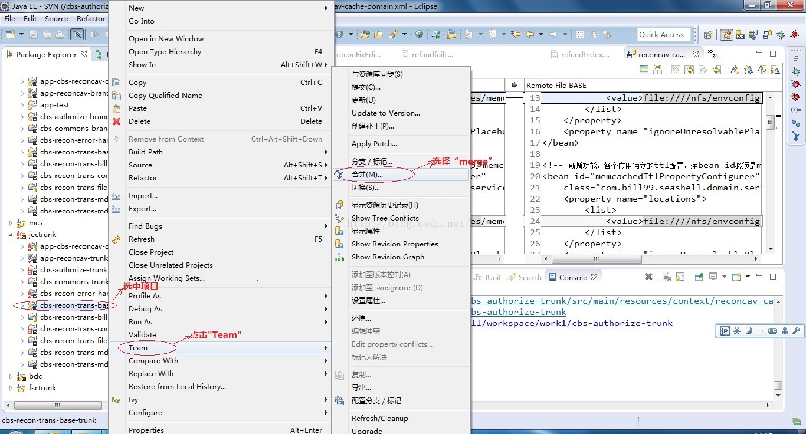Open the IME soft keyboard icon
The width and height of the screenshot is (806, 434).
772,331
